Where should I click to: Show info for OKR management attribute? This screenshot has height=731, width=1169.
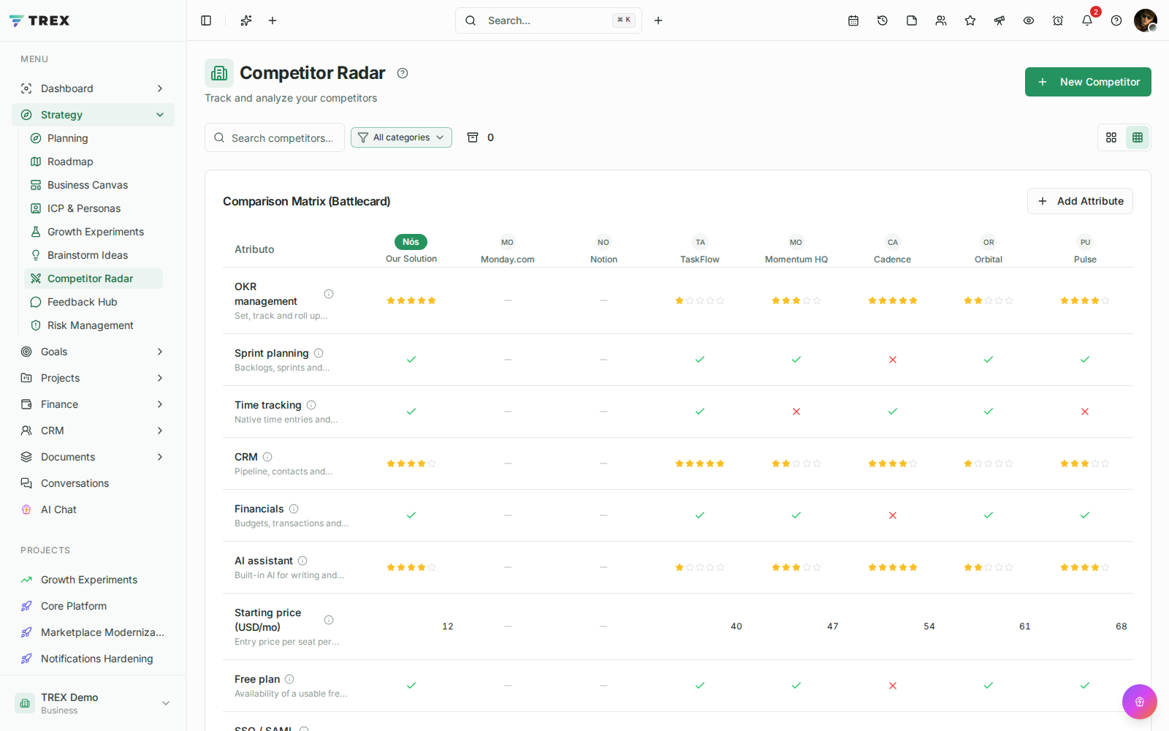(x=329, y=294)
